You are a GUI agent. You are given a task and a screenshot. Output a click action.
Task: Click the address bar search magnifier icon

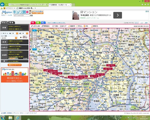click(x=43, y=5)
